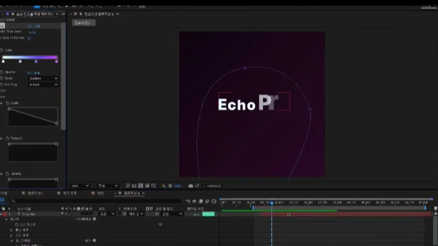Collapse the text group under Echo Pro layer
The image size is (438, 246).
click(x=6, y=219)
